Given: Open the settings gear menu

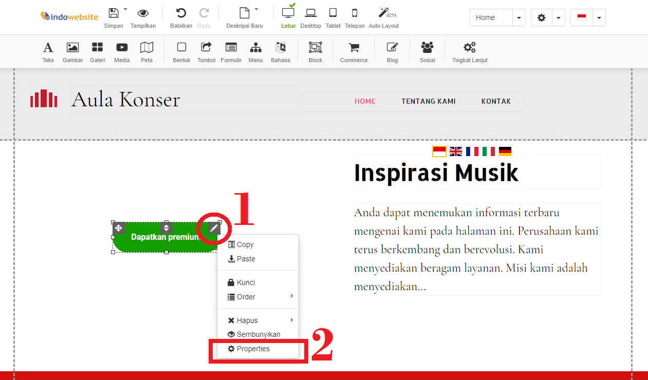Looking at the screenshot, I should tap(541, 17).
